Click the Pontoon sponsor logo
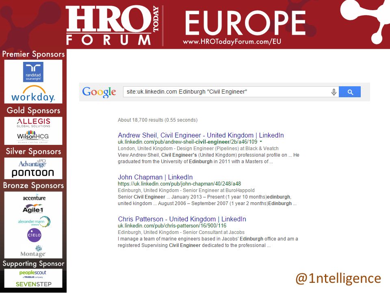 (33, 173)
